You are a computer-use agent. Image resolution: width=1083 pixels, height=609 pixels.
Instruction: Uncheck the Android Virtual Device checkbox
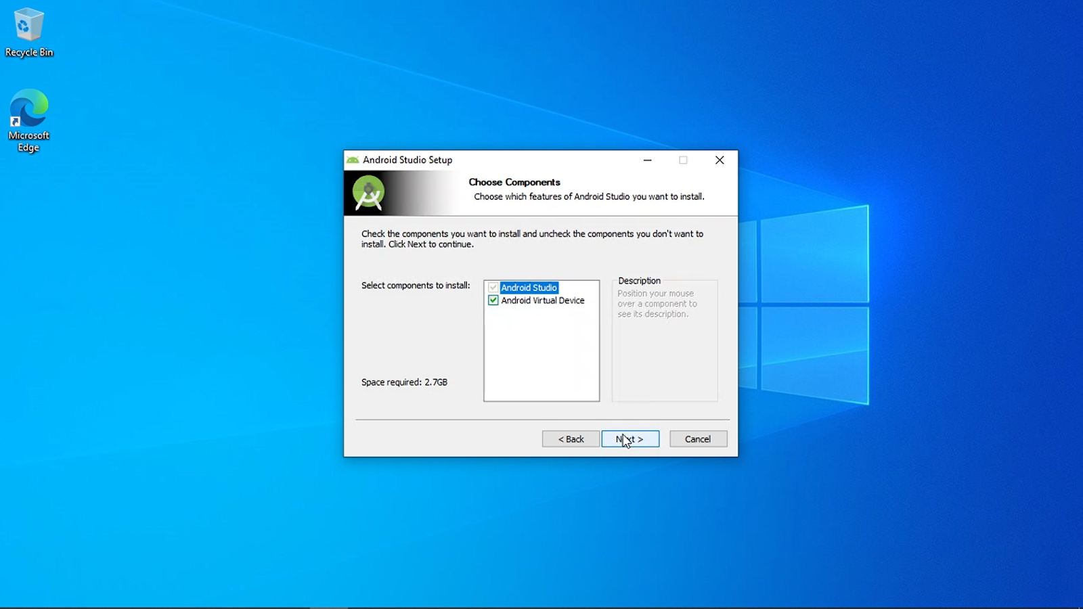[493, 300]
